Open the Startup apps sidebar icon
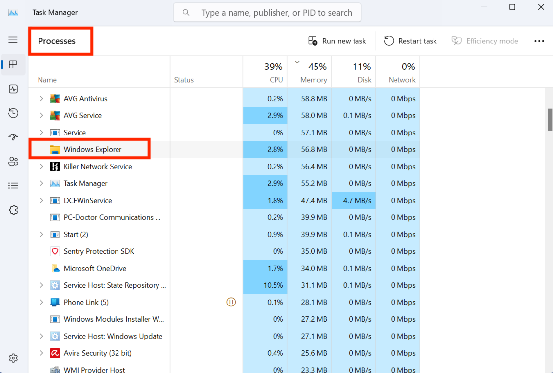Viewport: 553px width, 373px height. coord(13,137)
